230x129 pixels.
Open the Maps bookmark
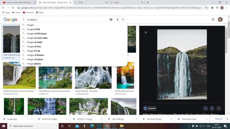[40, 13]
